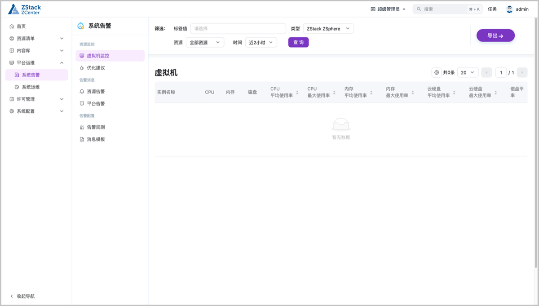Select 系统运维 in sidebar
This screenshot has height=306, width=539.
click(x=37, y=87)
